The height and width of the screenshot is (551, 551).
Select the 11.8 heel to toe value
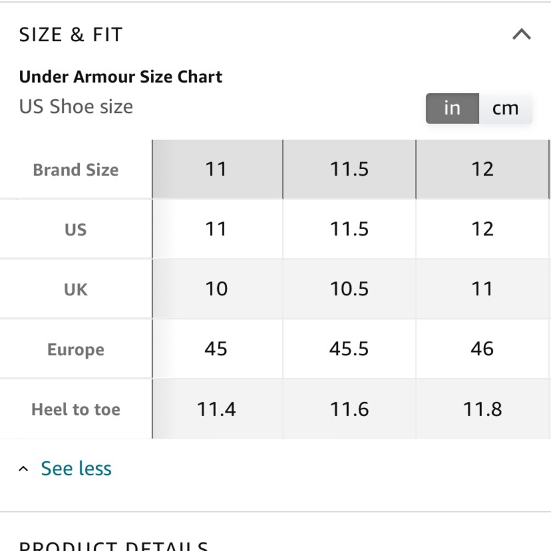[482, 409]
